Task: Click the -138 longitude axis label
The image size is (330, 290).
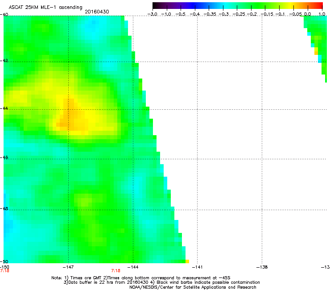Action: point(262,267)
